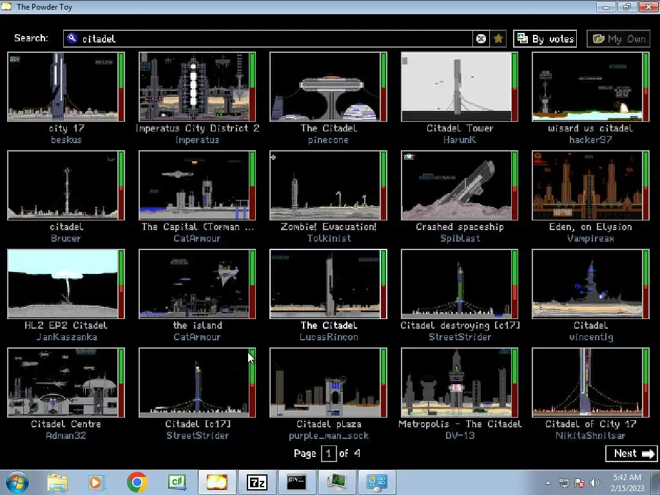
Task: Click the page number input box
Action: 329,453
